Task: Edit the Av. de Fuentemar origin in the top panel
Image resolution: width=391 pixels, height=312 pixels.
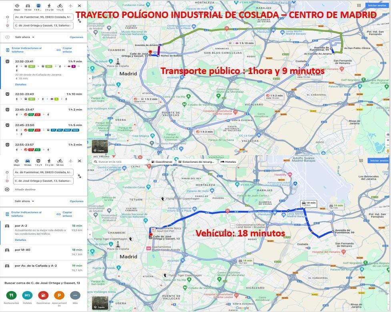Action: click(43, 17)
